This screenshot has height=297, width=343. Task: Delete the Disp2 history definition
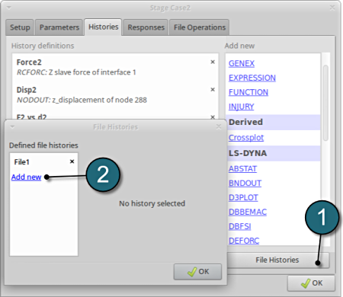click(213, 90)
